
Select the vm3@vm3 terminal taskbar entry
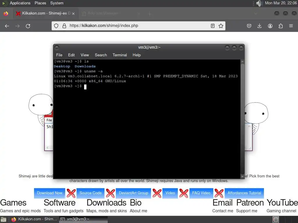83,219
